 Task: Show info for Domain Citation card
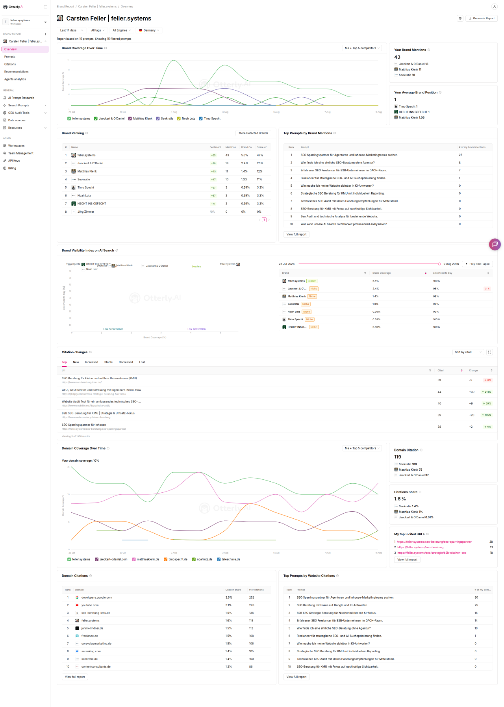coord(421,450)
